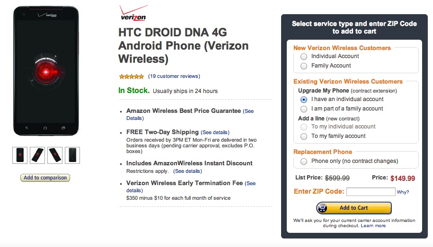Open FREE Two-Day Shipping "See details" link
This screenshot has width=433, height=247.
coord(215,132)
